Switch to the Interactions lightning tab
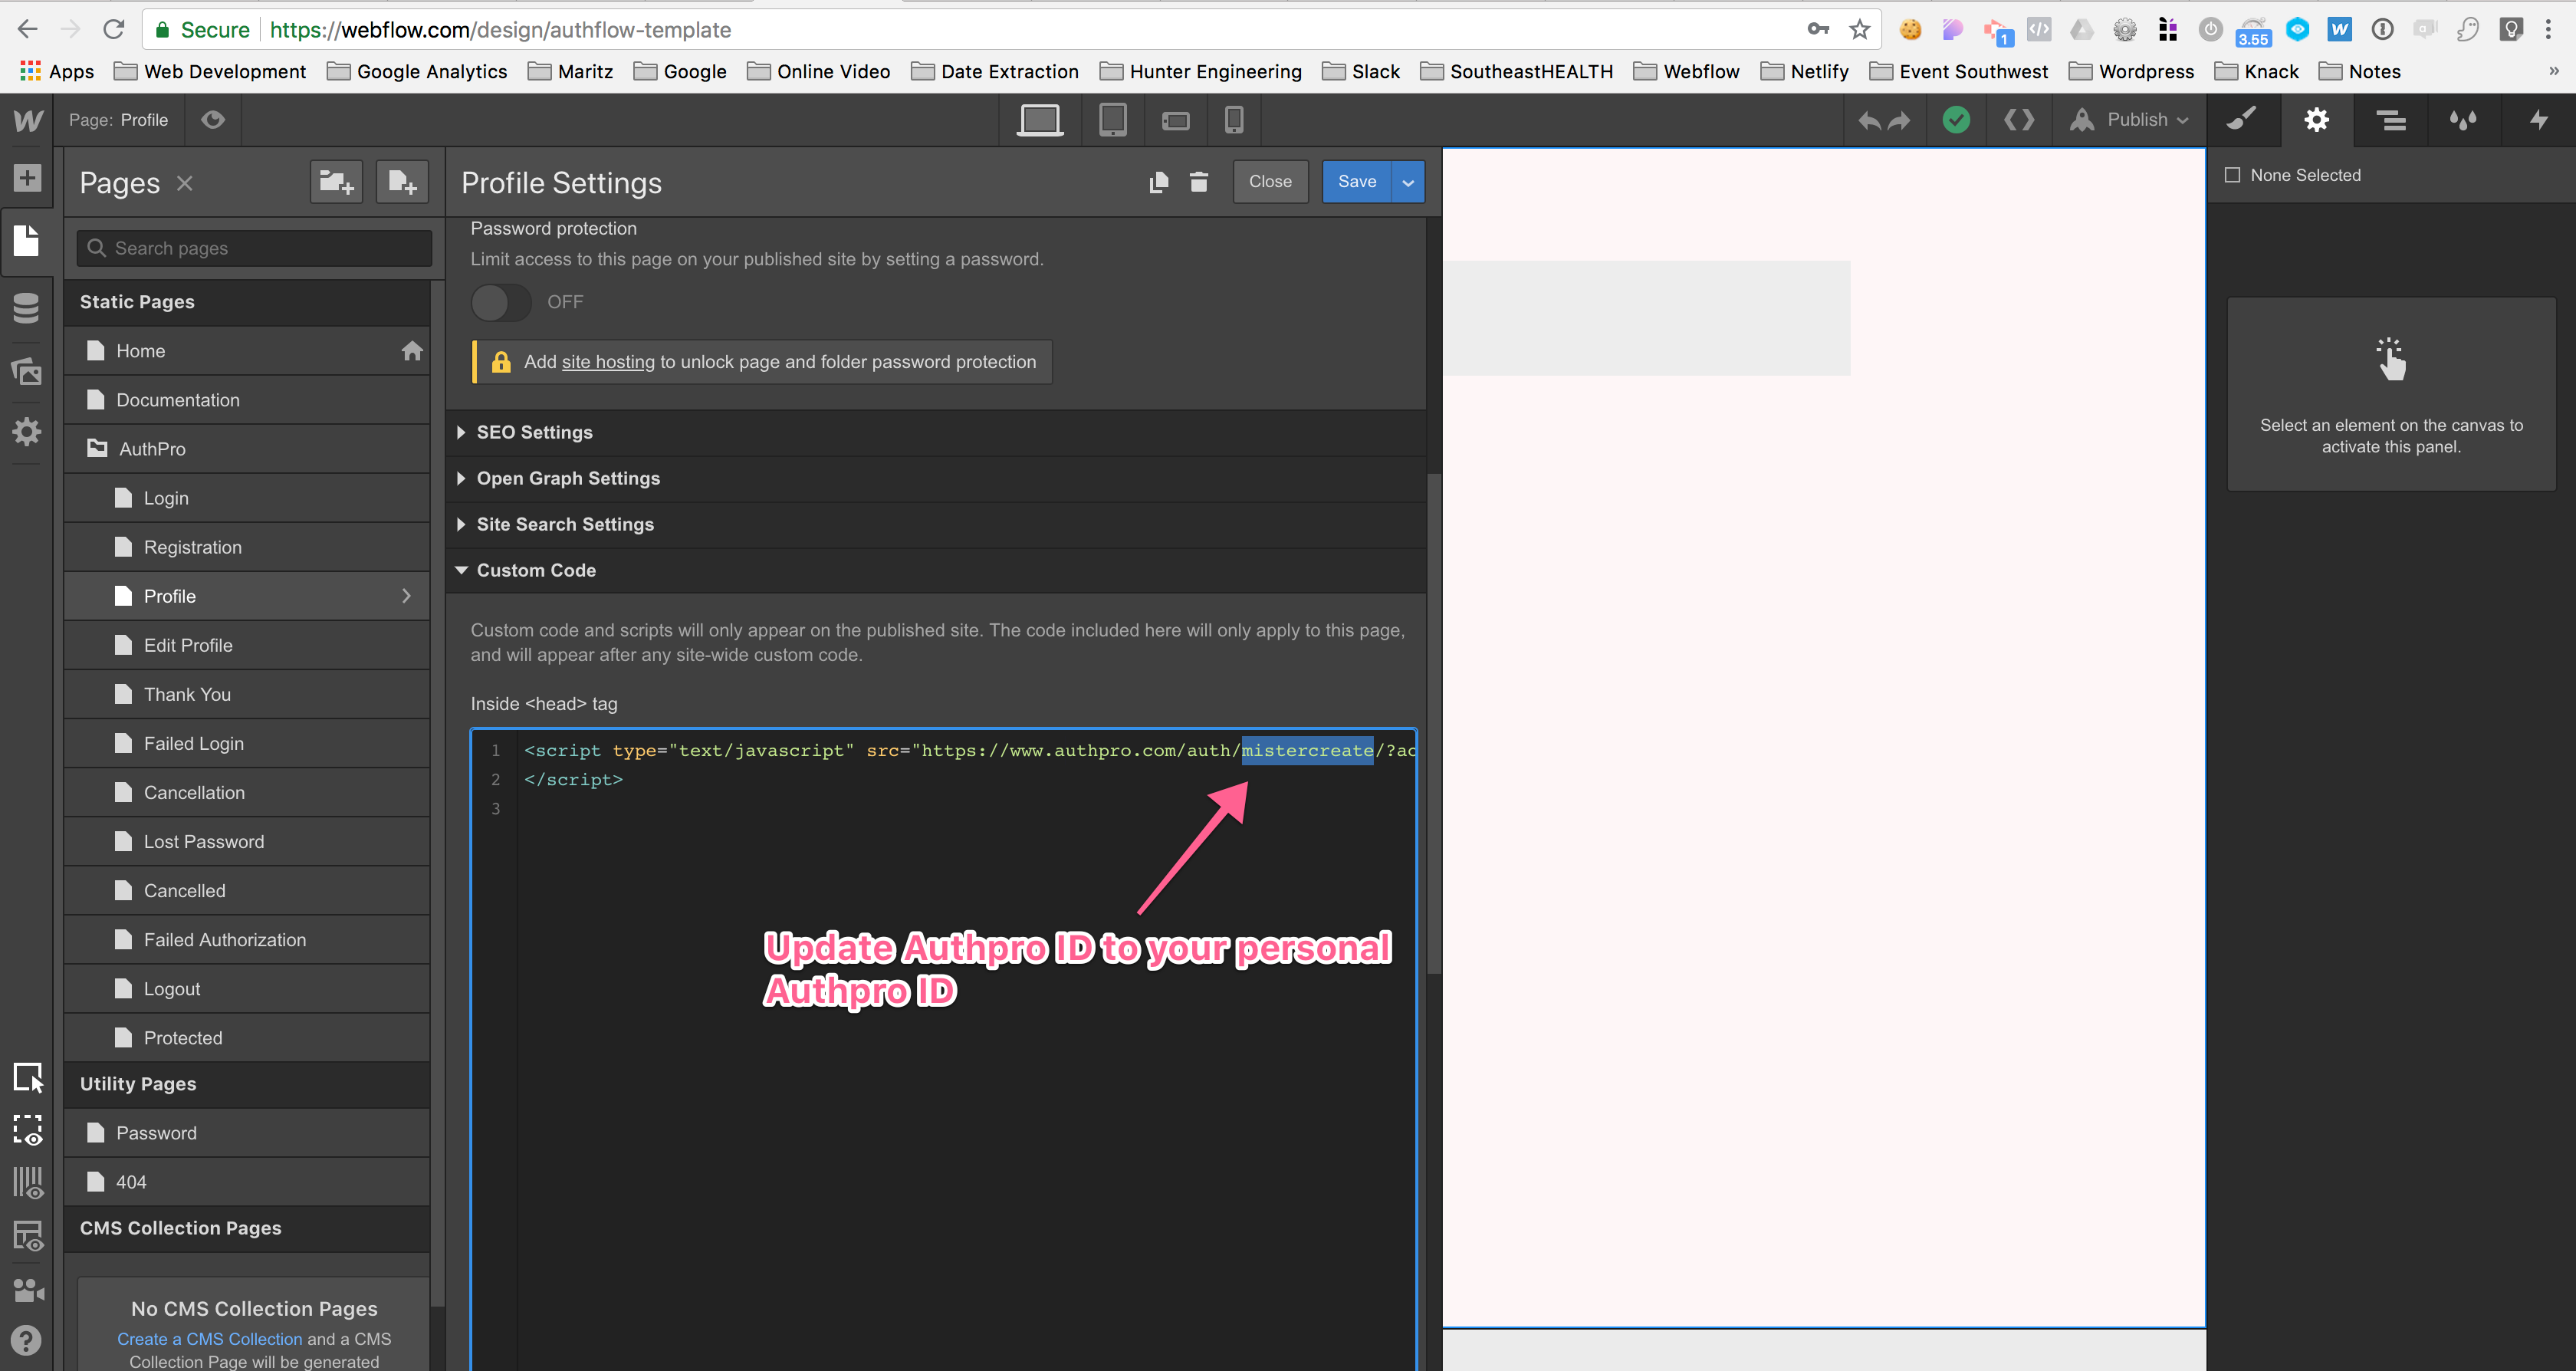The width and height of the screenshot is (2576, 1371). click(x=2539, y=120)
